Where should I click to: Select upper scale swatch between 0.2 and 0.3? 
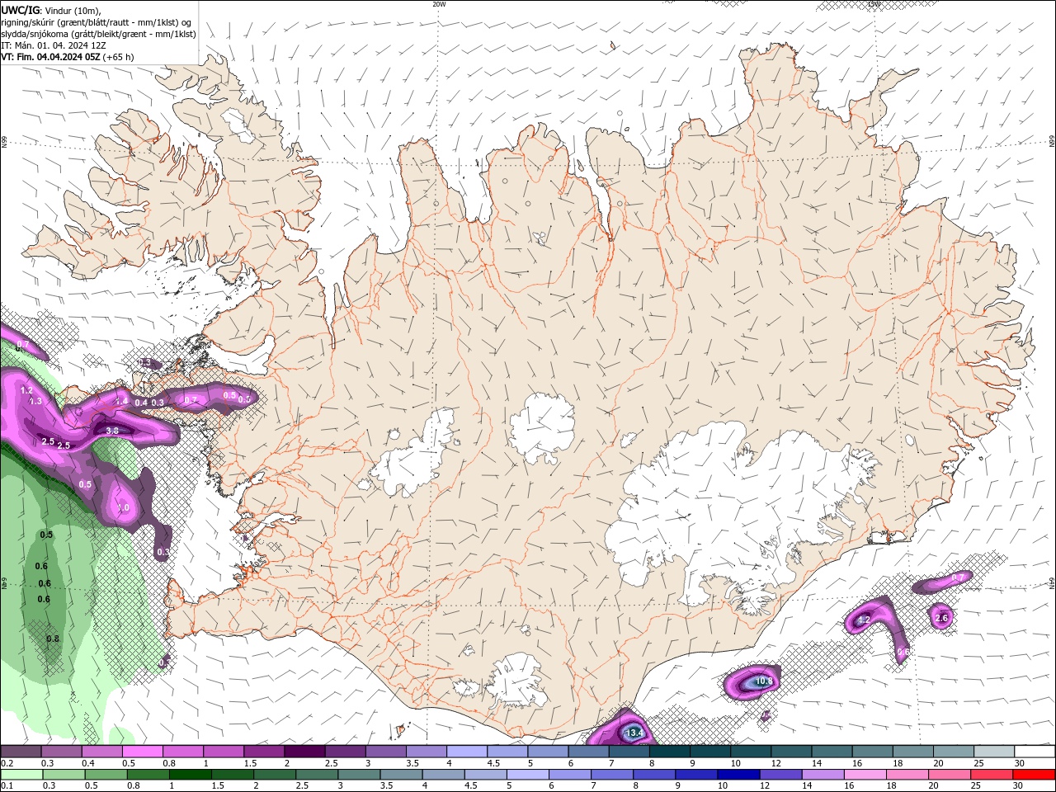(x=21, y=752)
